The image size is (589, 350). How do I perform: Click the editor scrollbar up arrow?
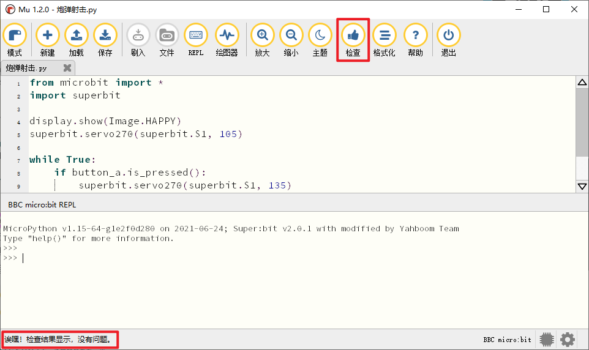click(x=582, y=82)
